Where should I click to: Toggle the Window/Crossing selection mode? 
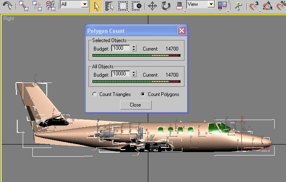point(136,6)
